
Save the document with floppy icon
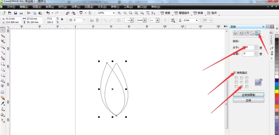point(15,13)
